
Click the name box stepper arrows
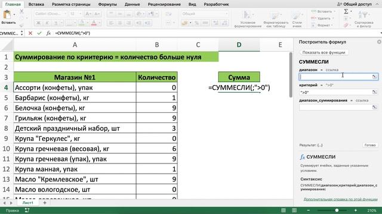coord(21,33)
